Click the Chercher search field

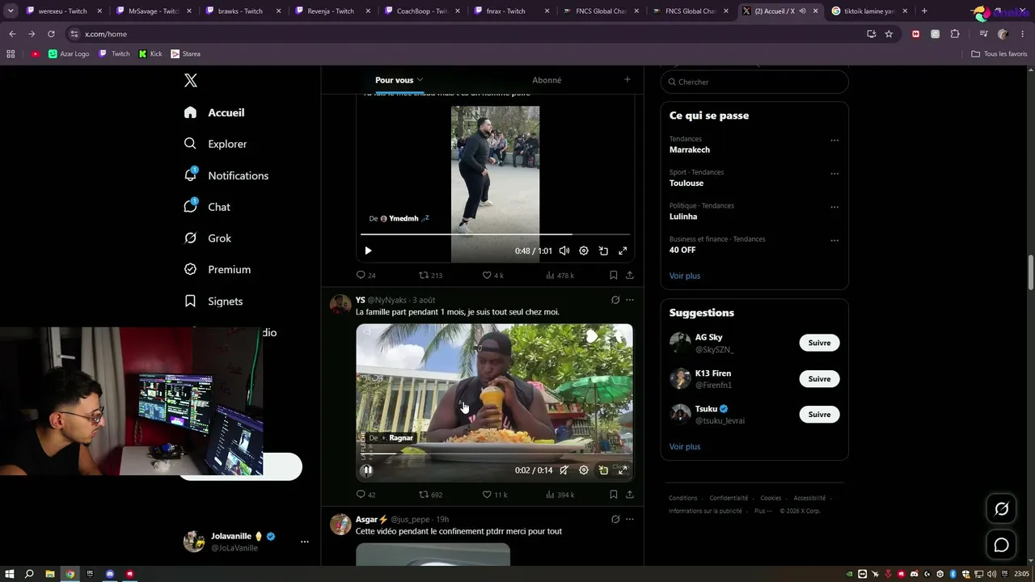click(x=754, y=82)
